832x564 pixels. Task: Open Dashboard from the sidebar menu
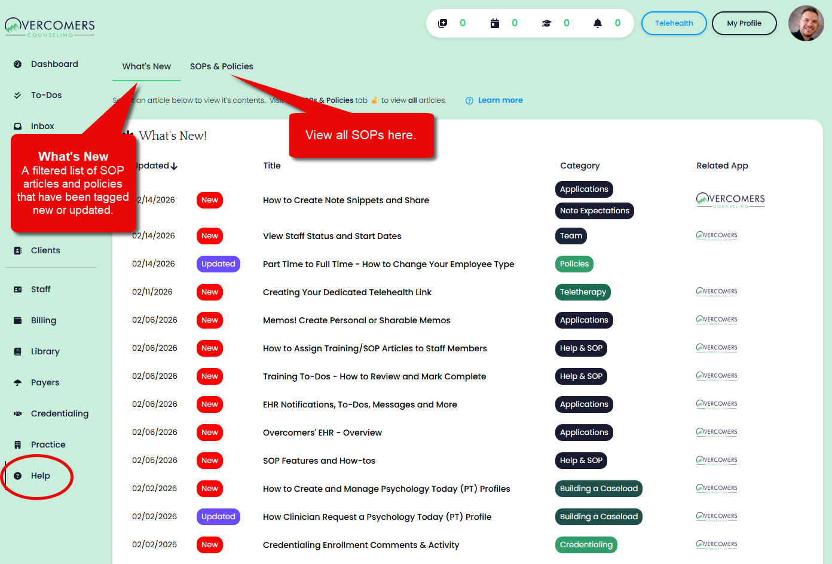(x=54, y=64)
